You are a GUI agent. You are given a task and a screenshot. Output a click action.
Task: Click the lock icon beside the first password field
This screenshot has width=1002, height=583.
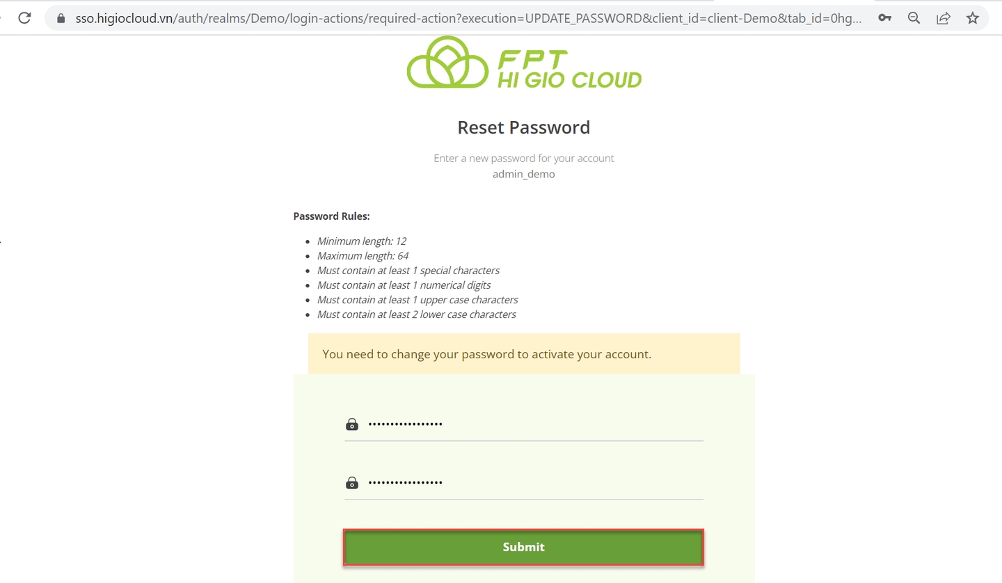tap(352, 424)
